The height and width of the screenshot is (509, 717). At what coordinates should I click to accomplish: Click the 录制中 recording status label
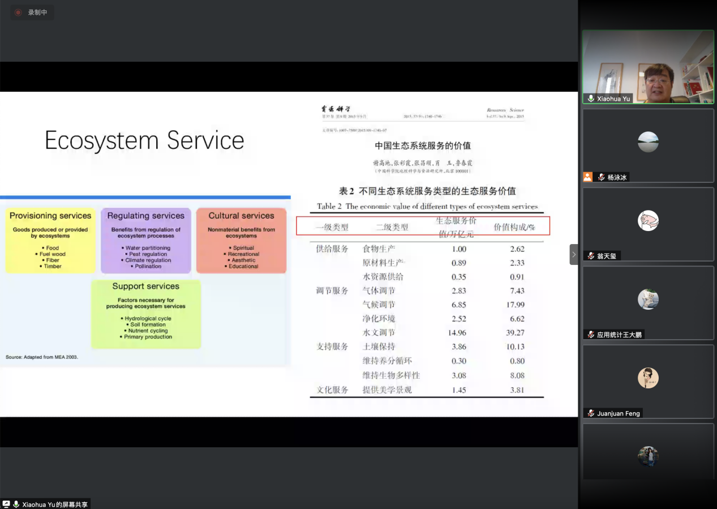[38, 12]
